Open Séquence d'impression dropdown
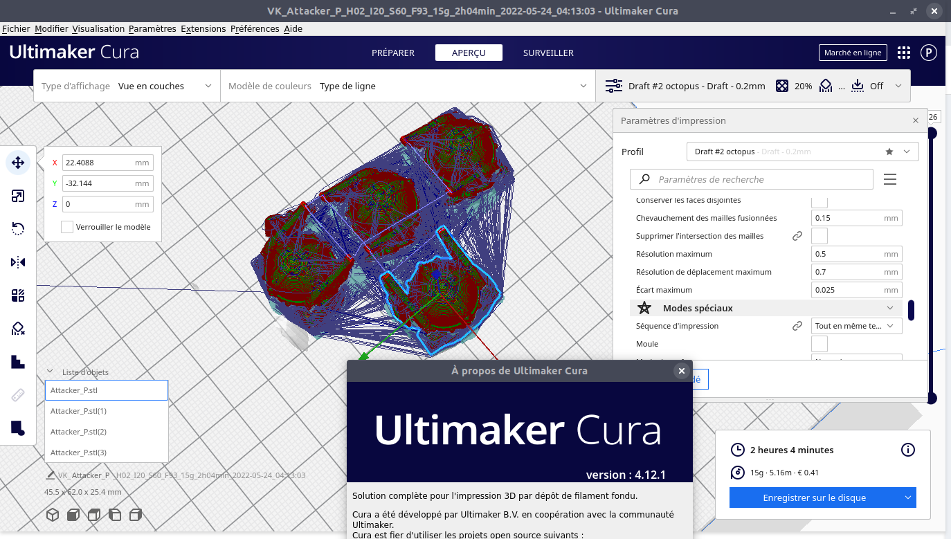Viewport: 951px width, 539px height. pyautogui.click(x=856, y=326)
